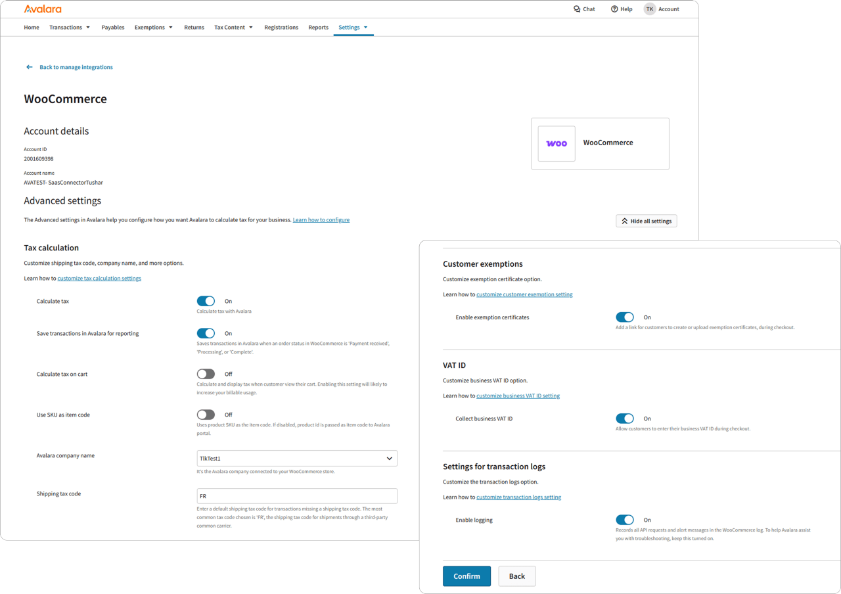Open the Tax Content dropdown

click(251, 27)
